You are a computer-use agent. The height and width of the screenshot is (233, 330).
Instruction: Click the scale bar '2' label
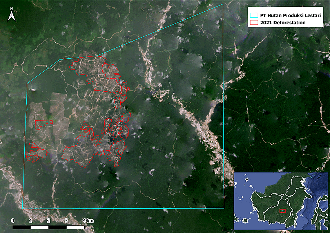click(49, 220)
